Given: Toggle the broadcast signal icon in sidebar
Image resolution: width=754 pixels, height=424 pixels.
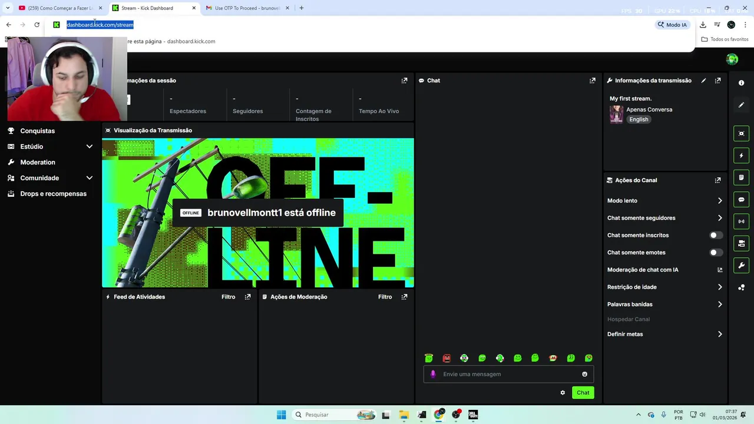Looking at the screenshot, I should pyautogui.click(x=741, y=221).
